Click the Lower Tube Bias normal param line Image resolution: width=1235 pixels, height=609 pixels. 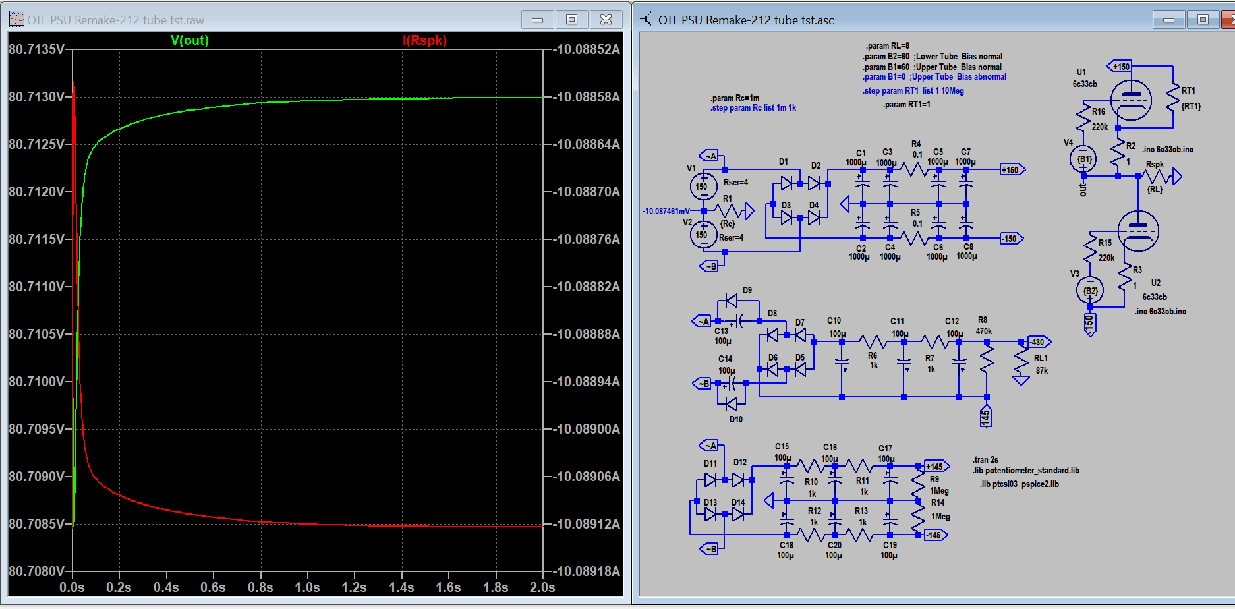click(933, 57)
